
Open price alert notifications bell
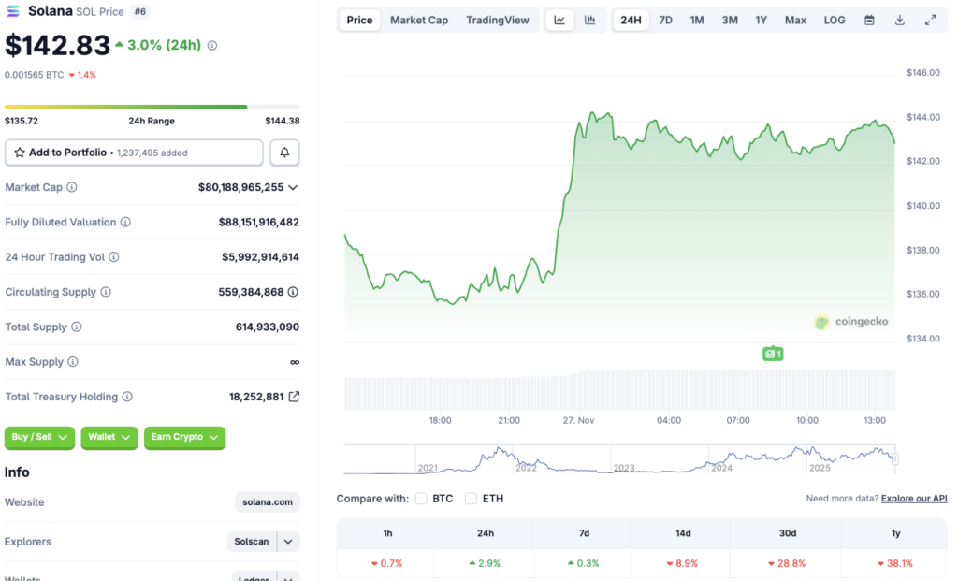click(x=284, y=152)
